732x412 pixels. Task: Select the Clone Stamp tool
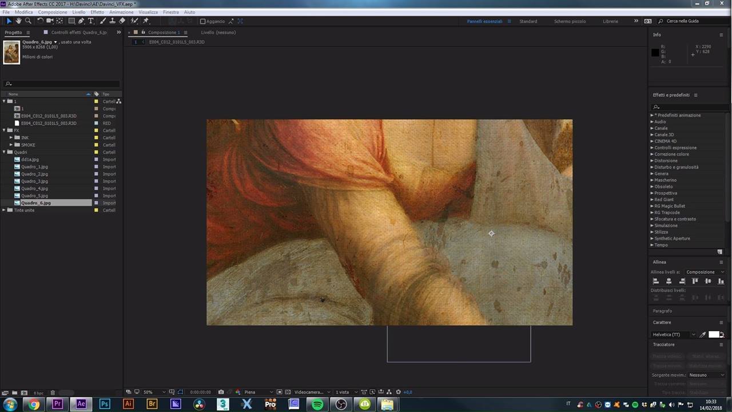coord(112,21)
